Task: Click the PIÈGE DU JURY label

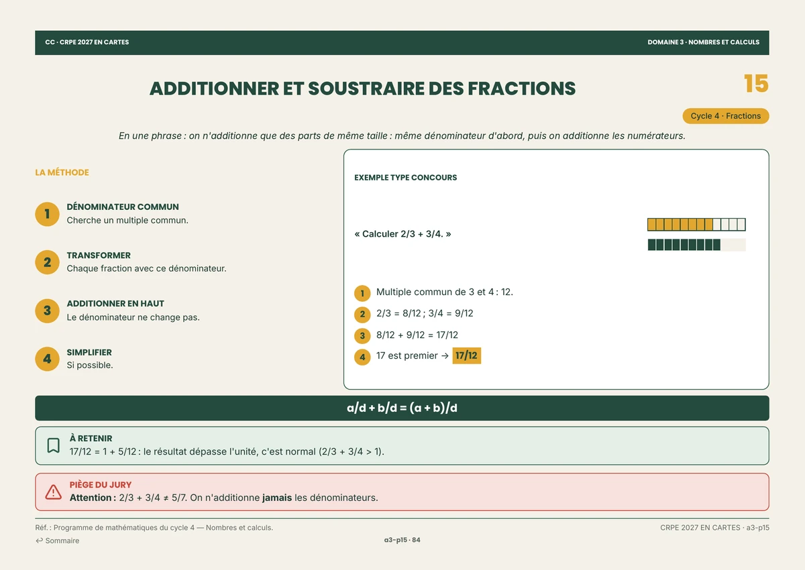Action: 101,485
